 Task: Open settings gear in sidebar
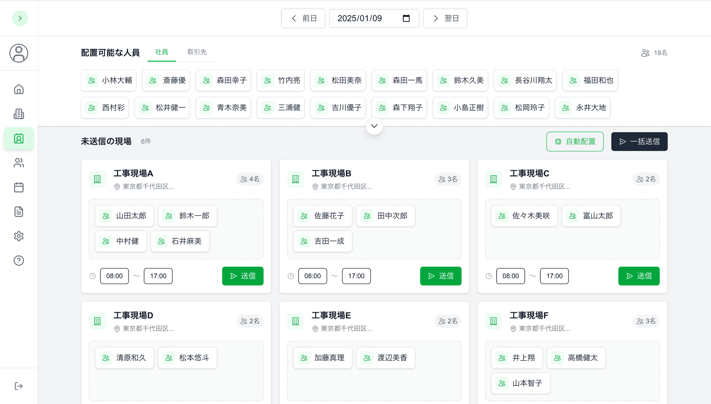point(19,236)
